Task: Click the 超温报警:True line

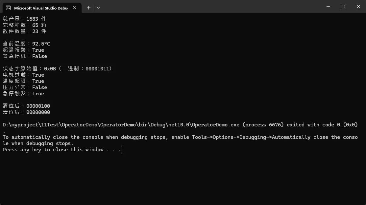Action: click(23, 50)
